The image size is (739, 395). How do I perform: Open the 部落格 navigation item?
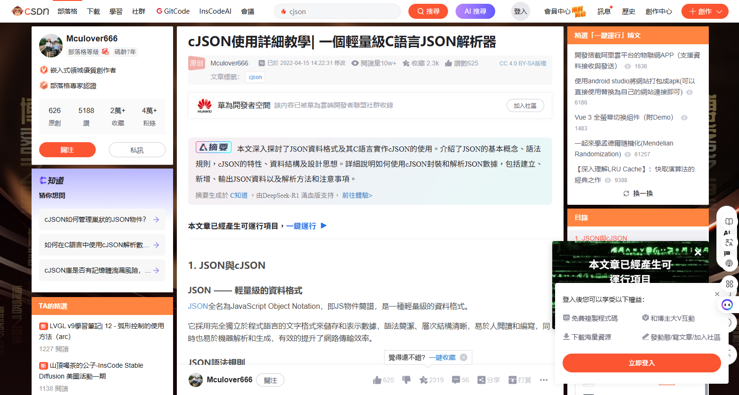pyautogui.click(x=67, y=11)
